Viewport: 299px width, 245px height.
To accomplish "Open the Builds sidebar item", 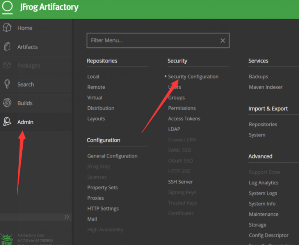I will (x=36, y=103).
